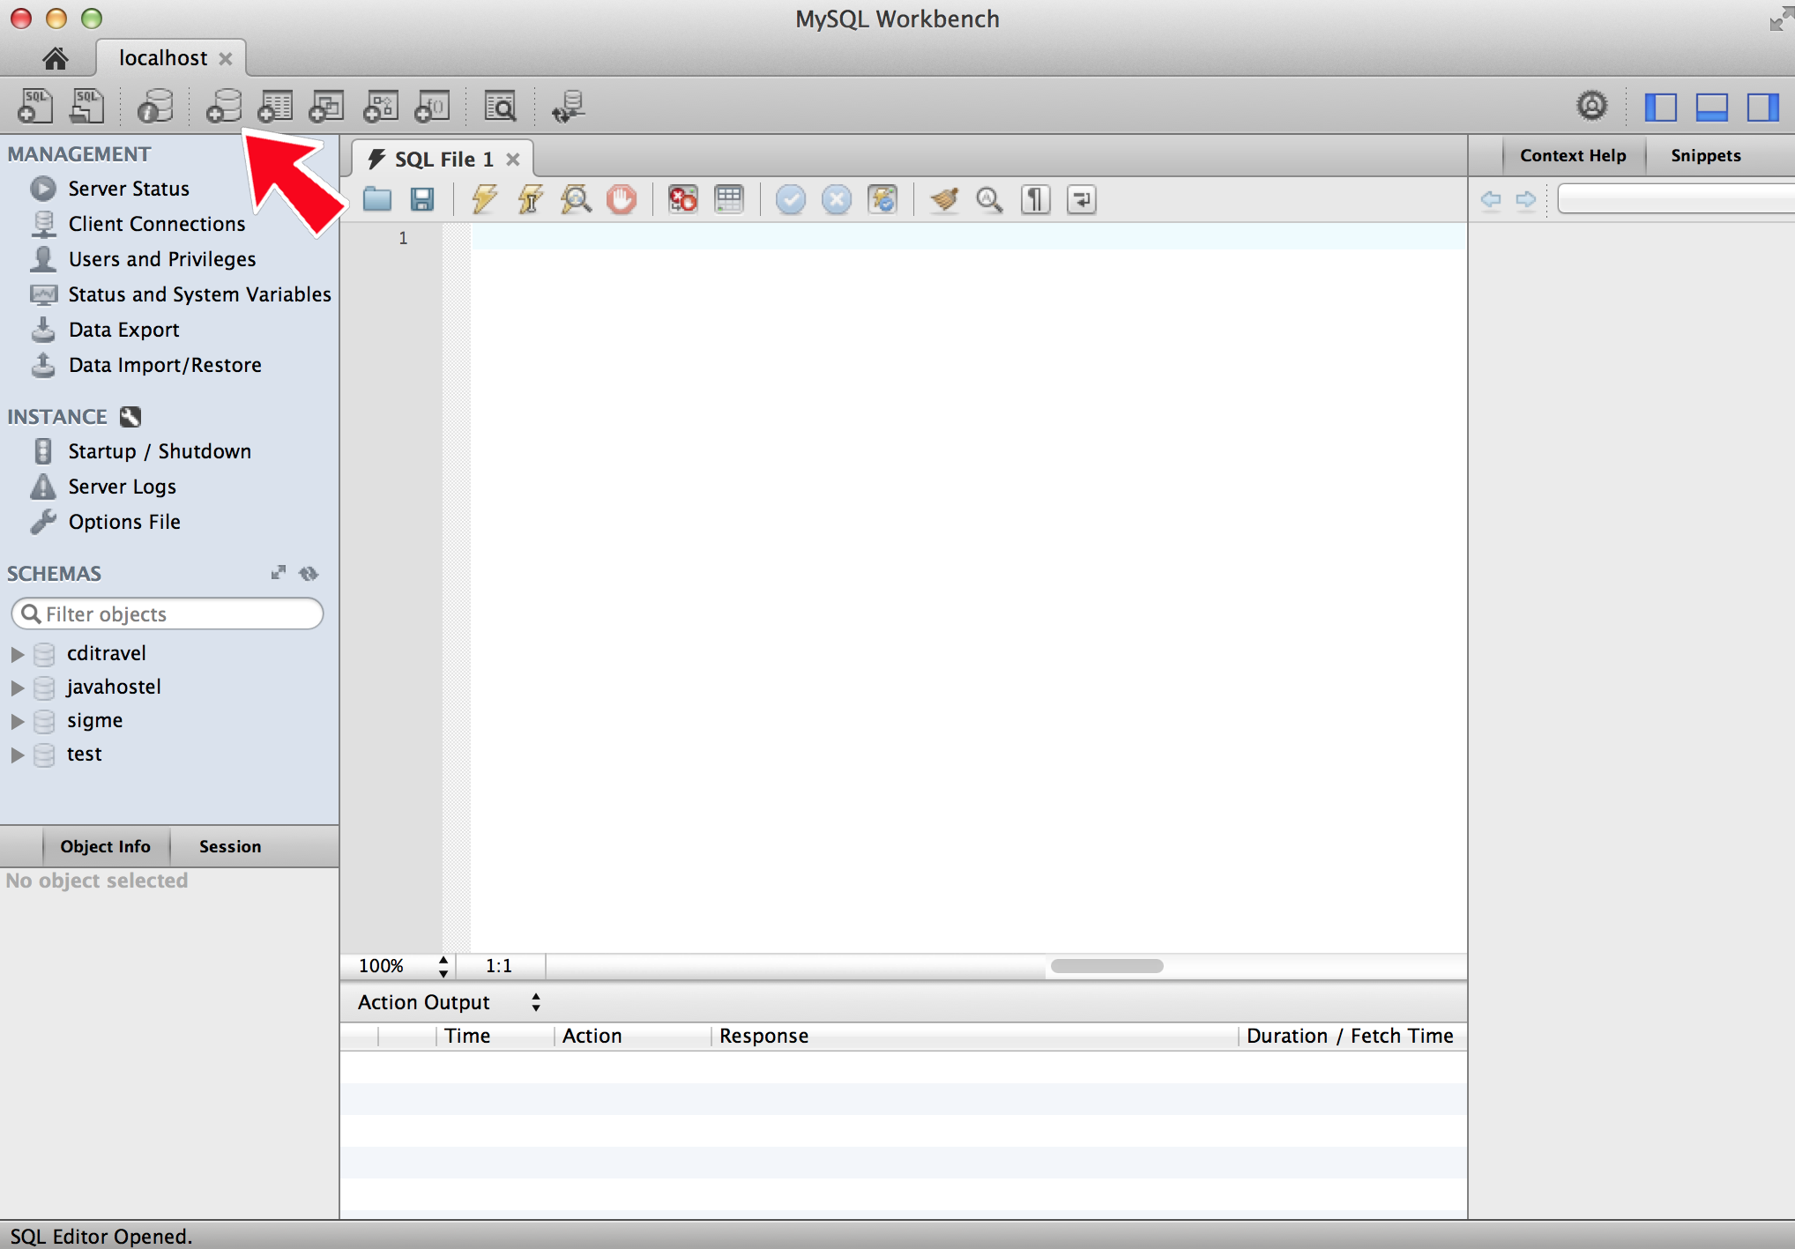The height and width of the screenshot is (1249, 1795).
Task: Toggle bottom output panel visibility
Action: (1711, 107)
